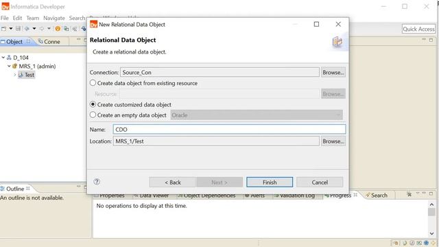The width and height of the screenshot is (439, 247).
Task: Open back history dropdown arrow in toolbar
Action: 34,29
